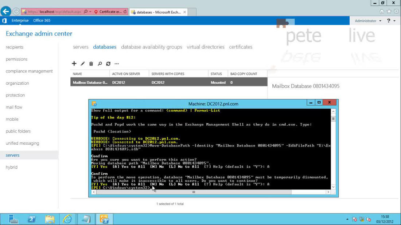Image resolution: width=401 pixels, height=225 pixels.
Task: Add a new database with plus icon
Action: [74, 64]
